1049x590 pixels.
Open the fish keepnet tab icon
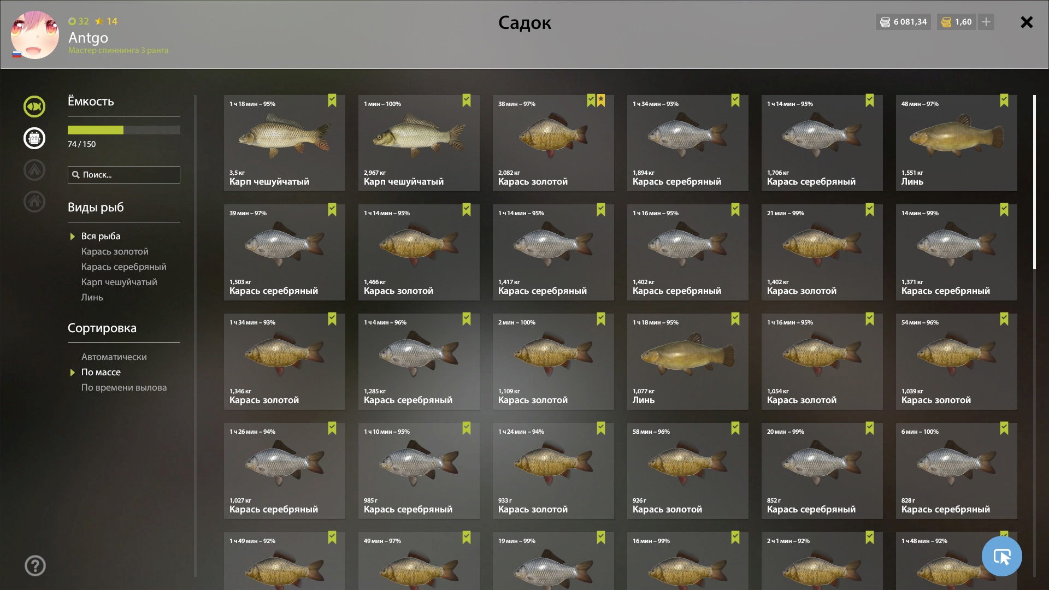(34, 107)
